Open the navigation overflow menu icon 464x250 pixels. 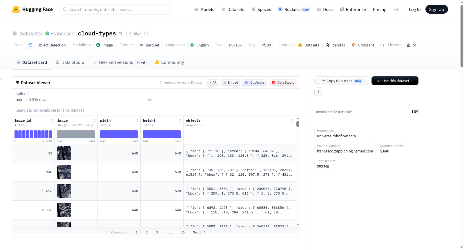(396, 10)
